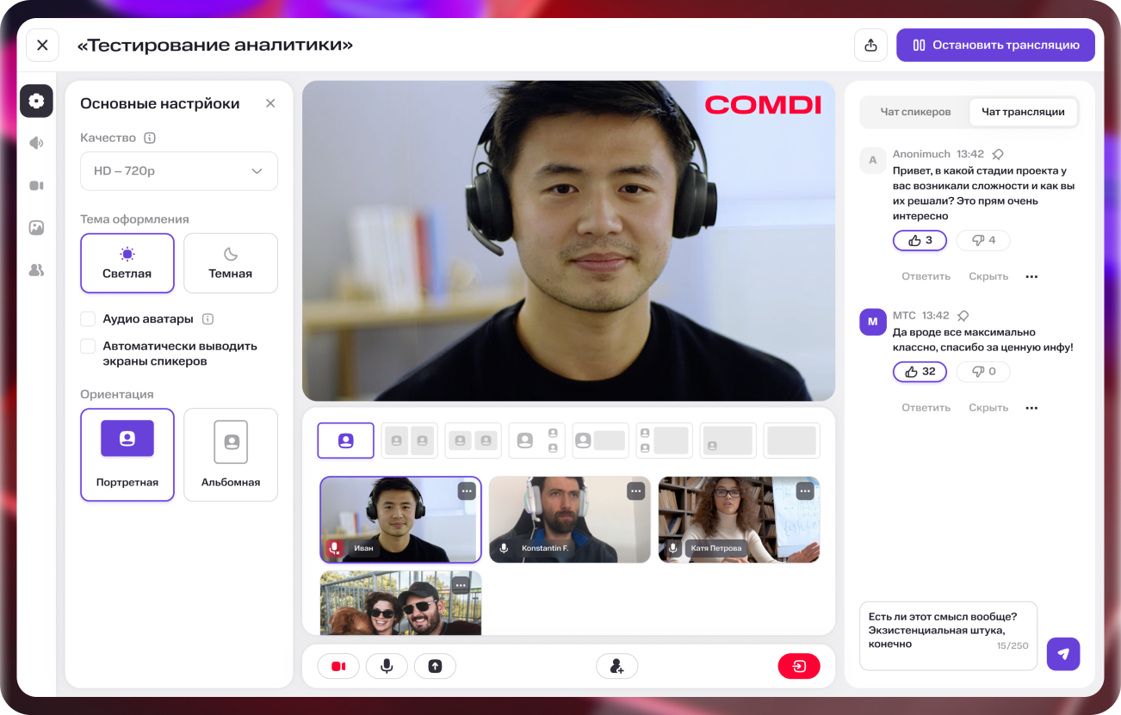Click the add participant icon
This screenshot has height=715, width=1121.
click(616, 666)
